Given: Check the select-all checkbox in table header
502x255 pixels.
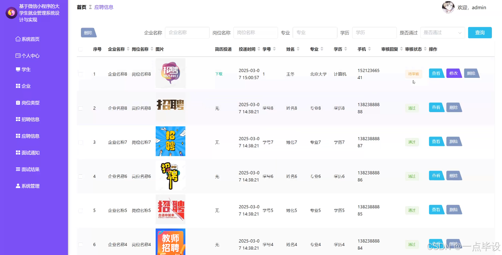Looking at the screenshot, I should (x=81, y=49).
